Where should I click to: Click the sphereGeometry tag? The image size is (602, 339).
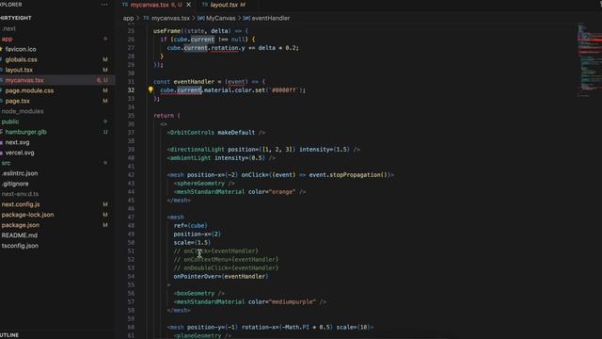[x=204, y=184]
